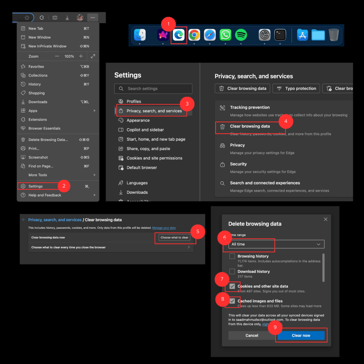Enter full screen via zoom expand arrow

point(93,56)
